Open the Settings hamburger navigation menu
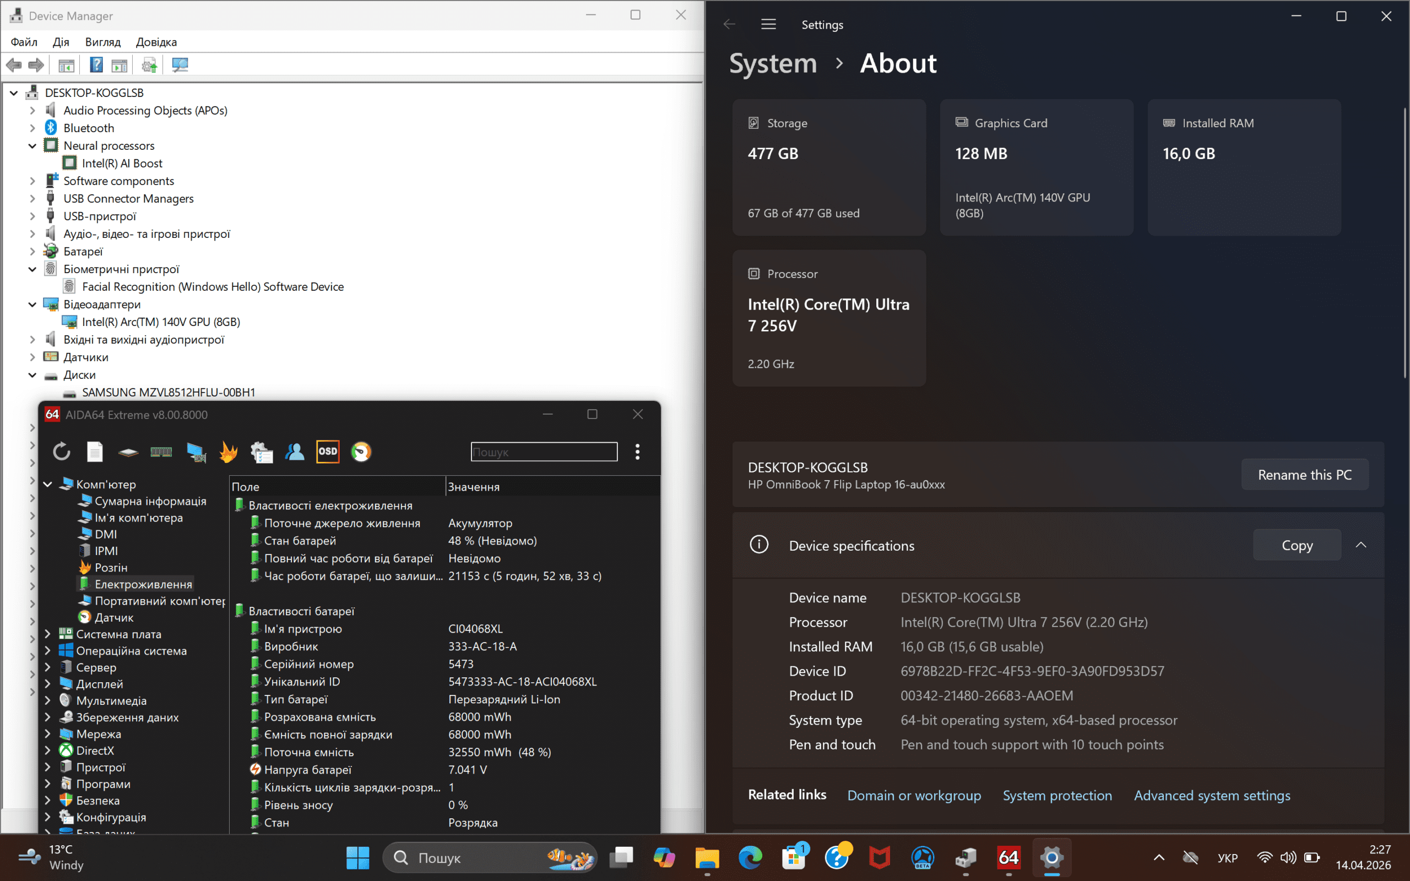The width and height of the screenshot is (1410, 881). pos(768,24)
